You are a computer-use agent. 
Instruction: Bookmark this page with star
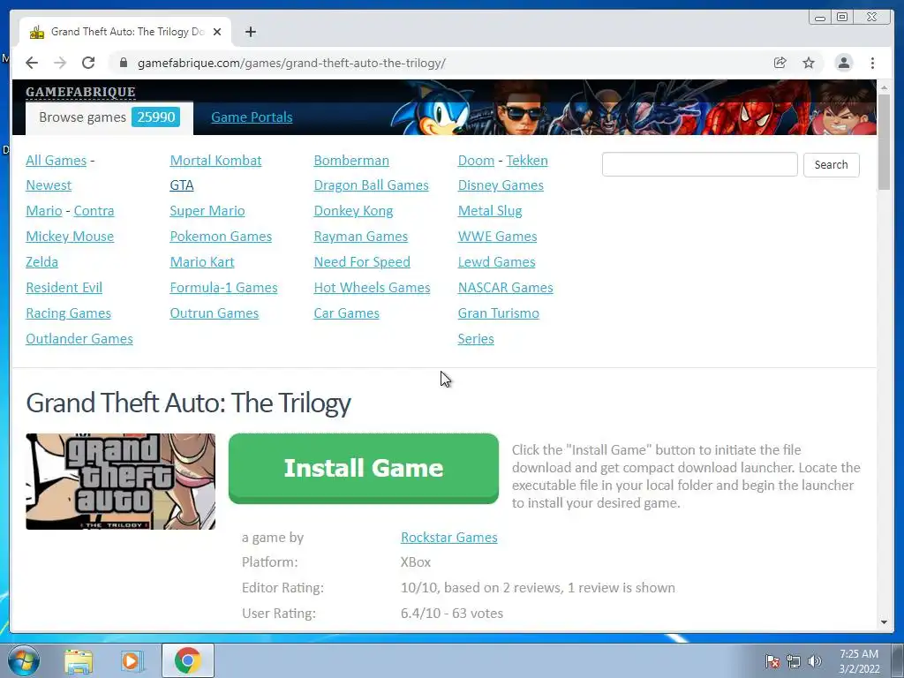tap(809, 63)
